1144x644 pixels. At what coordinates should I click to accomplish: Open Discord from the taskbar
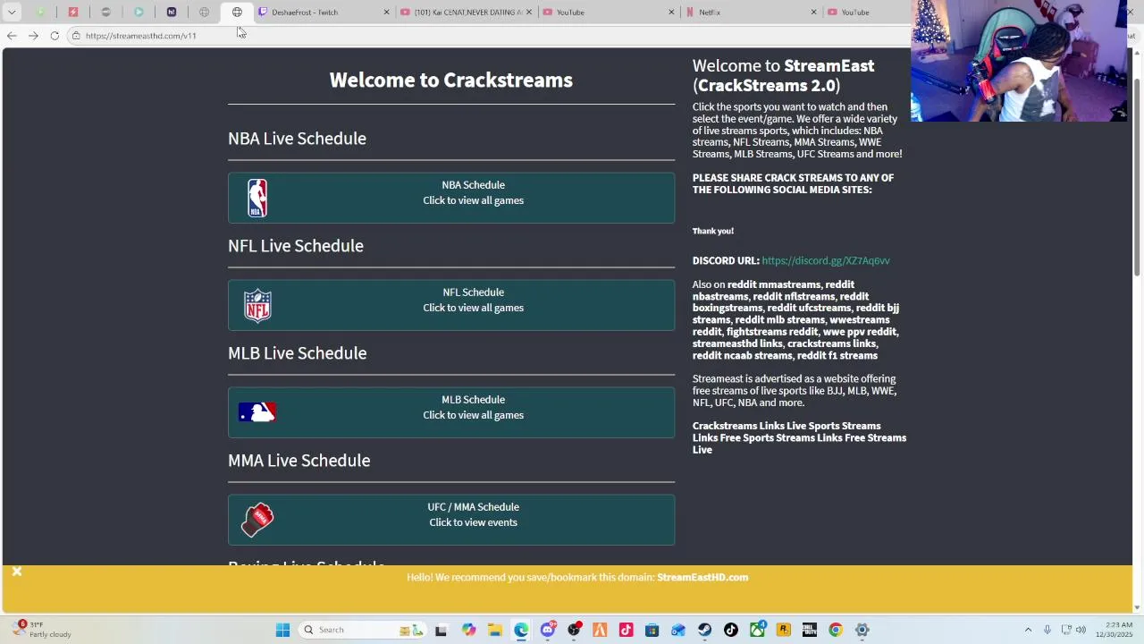[548, 630]
